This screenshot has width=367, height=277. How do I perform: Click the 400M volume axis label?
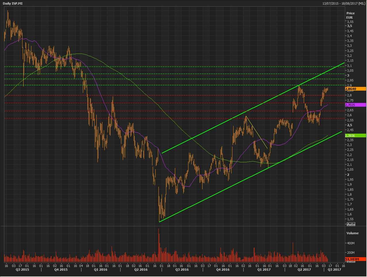(x=351, y=243)
